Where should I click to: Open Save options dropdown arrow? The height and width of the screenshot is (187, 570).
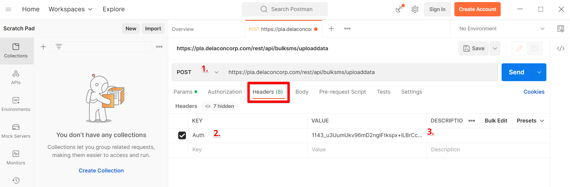(x=495, y=48)
